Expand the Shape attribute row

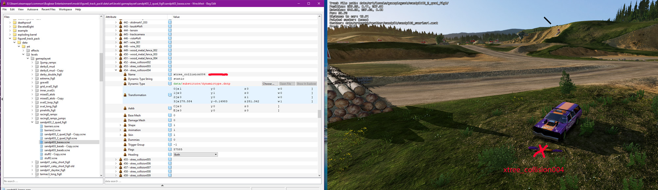[120, 125]
